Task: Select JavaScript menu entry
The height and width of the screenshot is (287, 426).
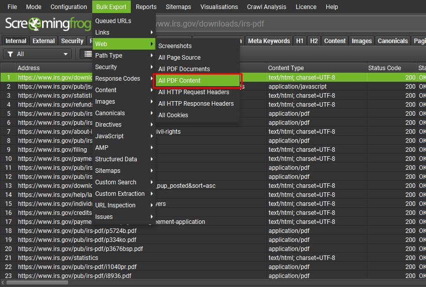Action: (124, 136)
